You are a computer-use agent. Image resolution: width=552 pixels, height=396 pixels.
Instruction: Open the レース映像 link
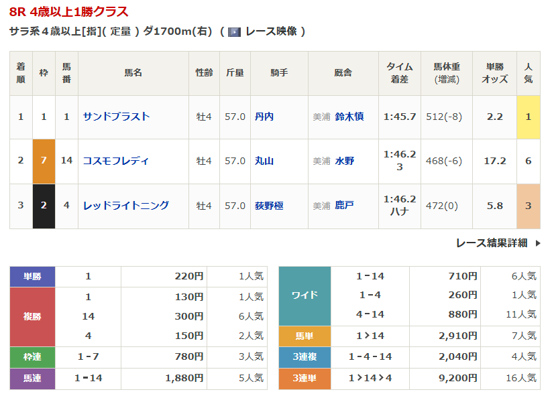click(271, 31)
